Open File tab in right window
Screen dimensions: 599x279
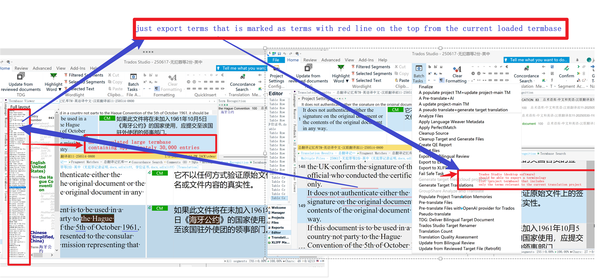click(x=276, y=60)
